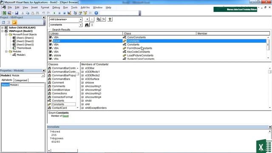Screen dimensions: 272x153
Task: Click the members list vertical scrollbar
Action: click(270, 88)
